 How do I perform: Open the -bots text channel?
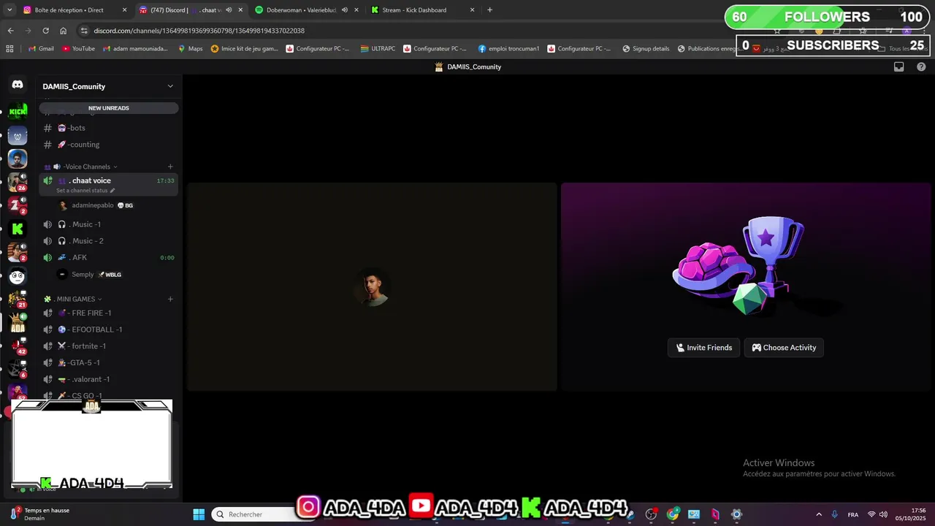click(109, 128)
